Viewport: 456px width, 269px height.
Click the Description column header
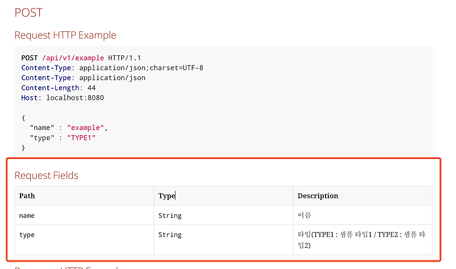(x=363, y=196)
